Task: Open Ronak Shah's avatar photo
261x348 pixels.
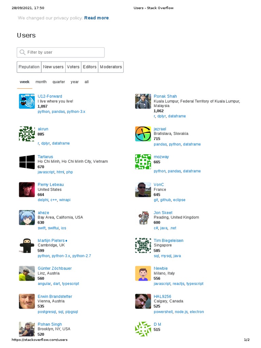Action: 143,101
